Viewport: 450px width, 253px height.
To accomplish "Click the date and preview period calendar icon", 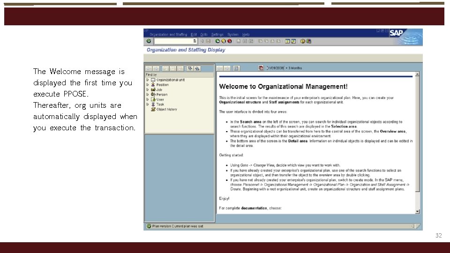I will coord(261,68).
